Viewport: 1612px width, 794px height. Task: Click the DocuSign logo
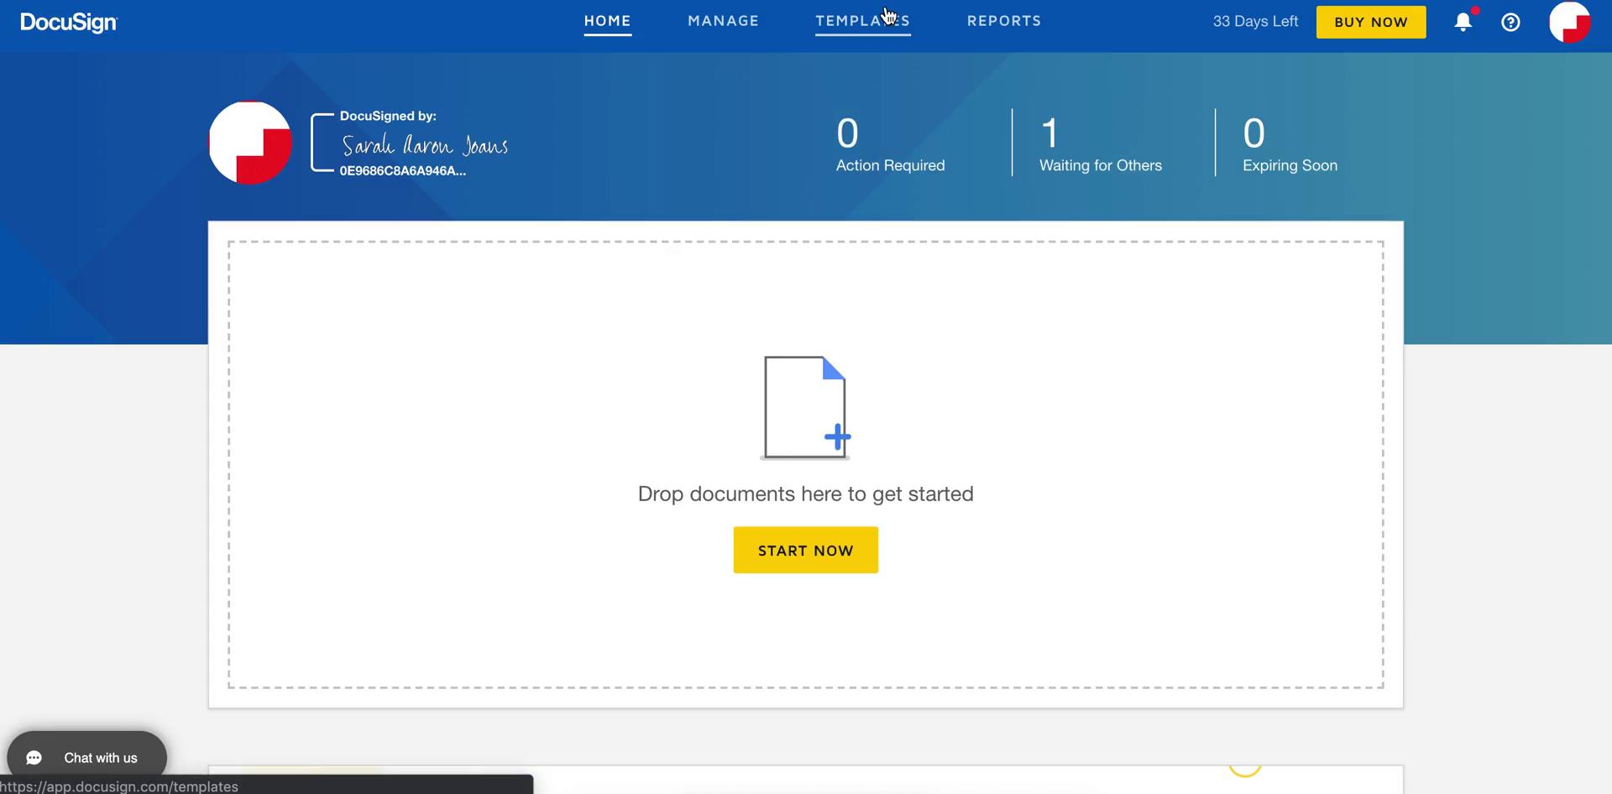click(69, 23)
